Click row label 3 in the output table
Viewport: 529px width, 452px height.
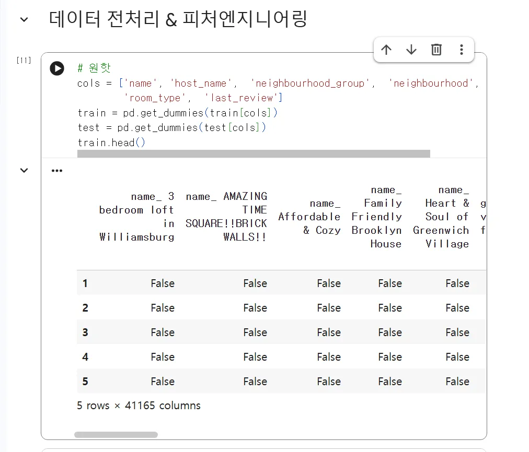point(85,332)
